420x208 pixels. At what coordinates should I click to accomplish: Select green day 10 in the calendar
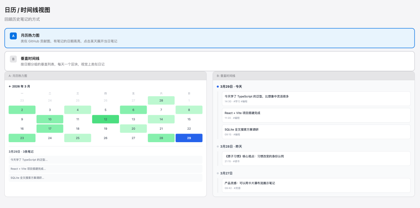point(50,119)
